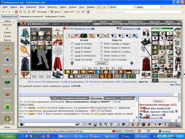Click the shield refresh icon below defense options
Screen dimensions: 185x139
(x=132, y=63)
